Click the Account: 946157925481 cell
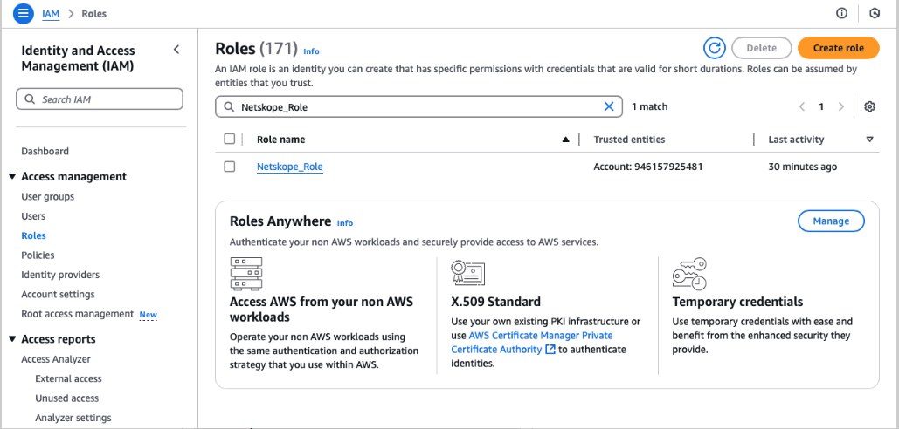The height and width of the screenshot is (429, 899). click(x=648, y=167)
